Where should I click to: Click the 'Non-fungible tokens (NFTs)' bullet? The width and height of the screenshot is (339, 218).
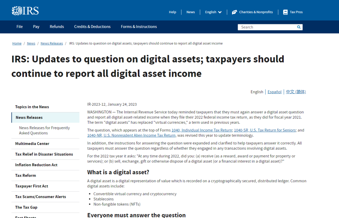click(117, 204)
